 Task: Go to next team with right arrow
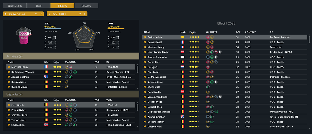(85, 14)
